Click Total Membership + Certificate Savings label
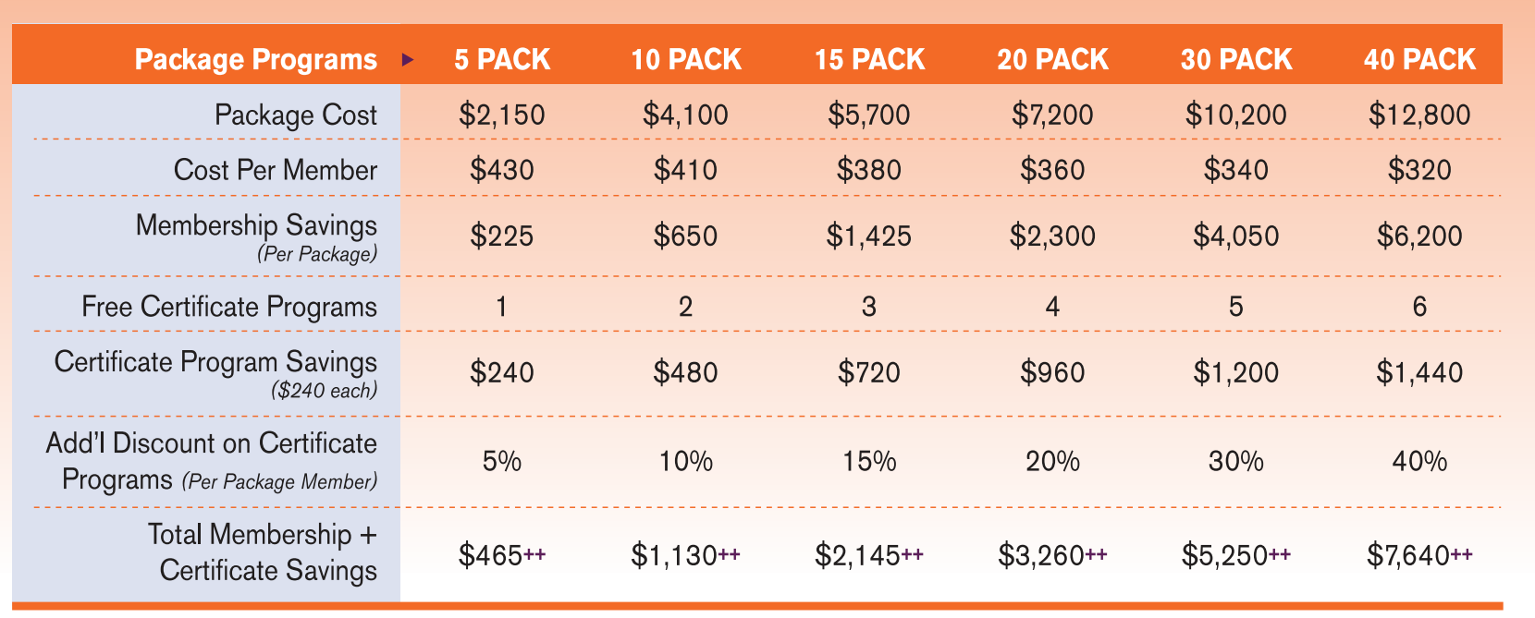This screenshot has width=1535, height=618. [263, 552]
